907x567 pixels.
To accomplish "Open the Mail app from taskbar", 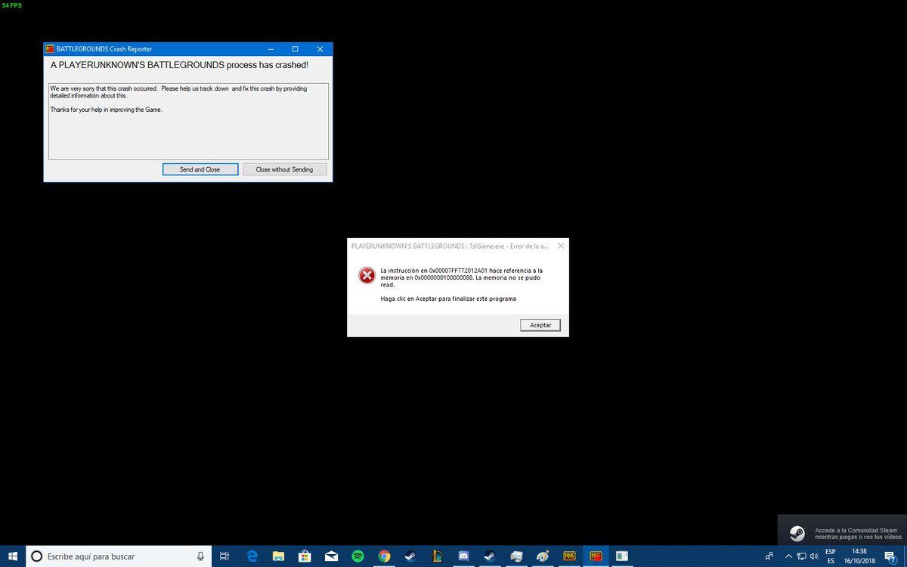I will pyautogui.click(x=332, y=556).
